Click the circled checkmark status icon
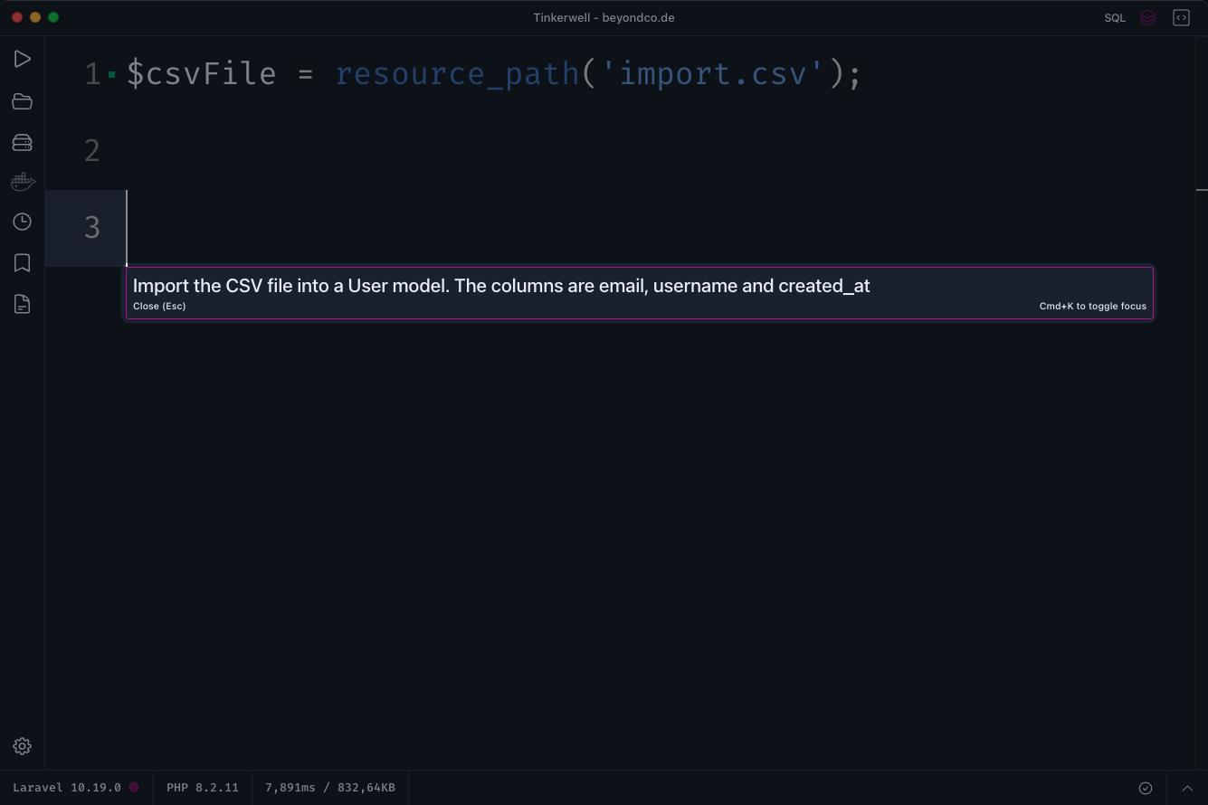 point(1146,788)
